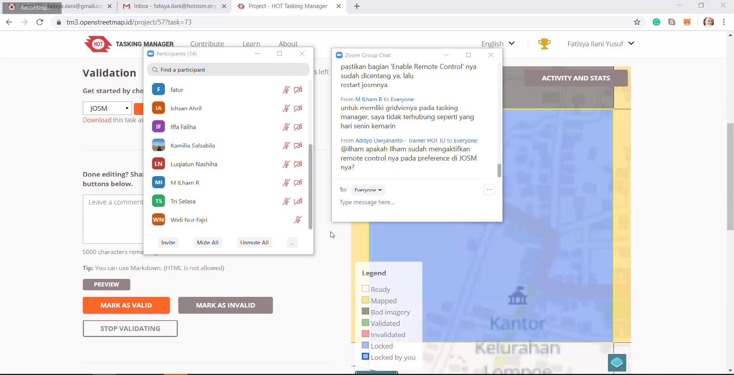Open chat more options ellipsis
This screenshot has width=734, height=375.
click(x=489, y=190)
